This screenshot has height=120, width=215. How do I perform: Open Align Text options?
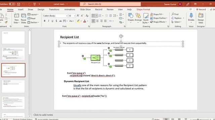pyautogui.click(x=121, y=18)
